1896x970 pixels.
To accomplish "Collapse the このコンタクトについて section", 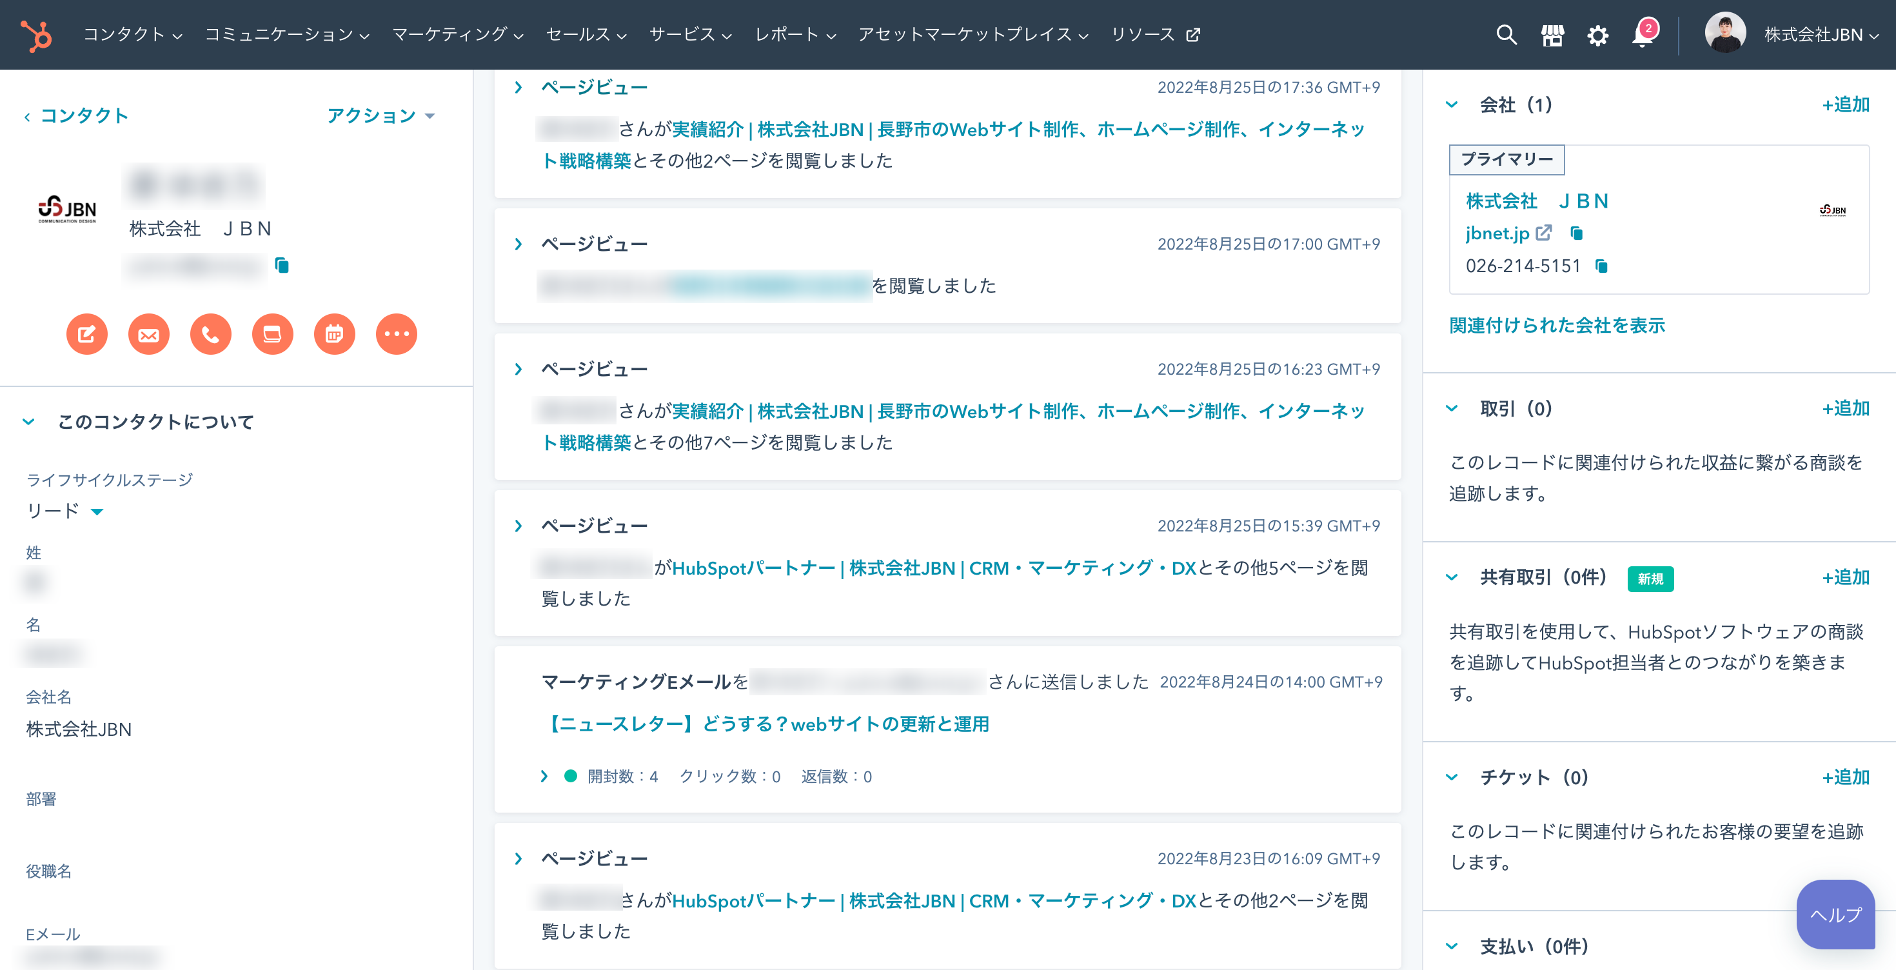I will click(29, 422).
